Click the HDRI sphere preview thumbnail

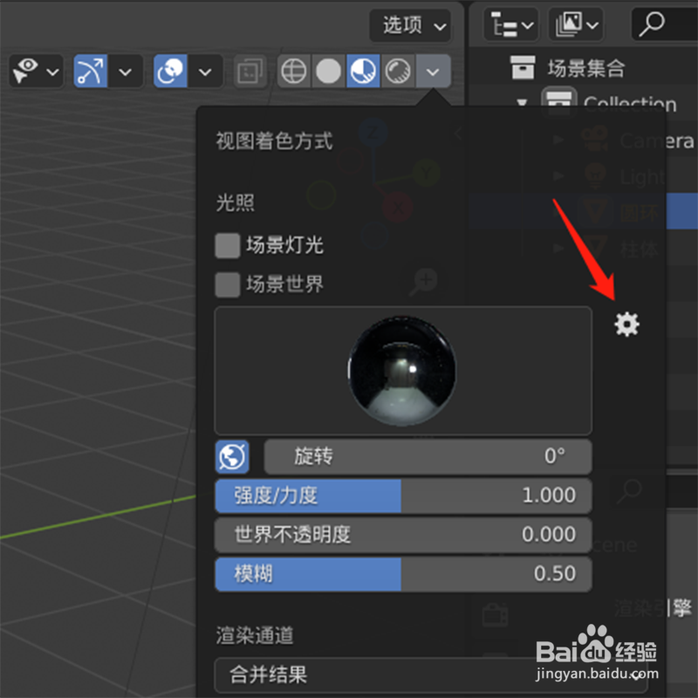point(402,370)
